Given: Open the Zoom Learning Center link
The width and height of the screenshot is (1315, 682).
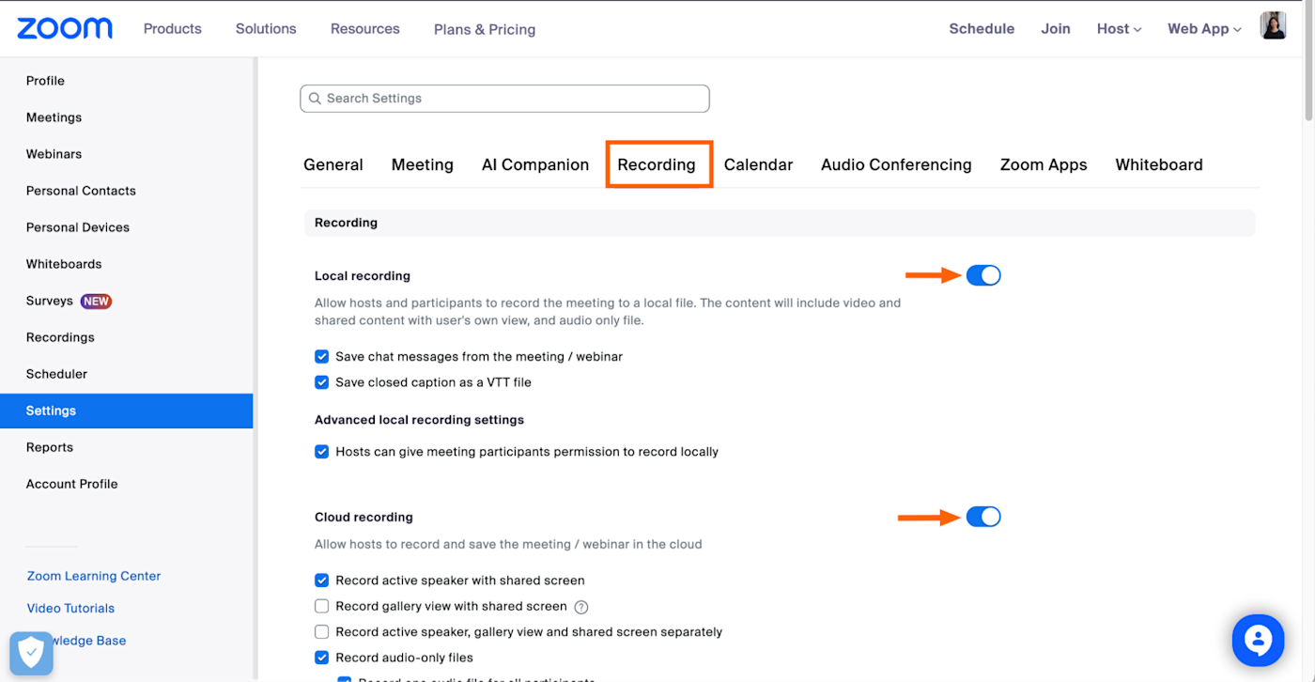Looking at the screenshot, I should click(94, 576).
